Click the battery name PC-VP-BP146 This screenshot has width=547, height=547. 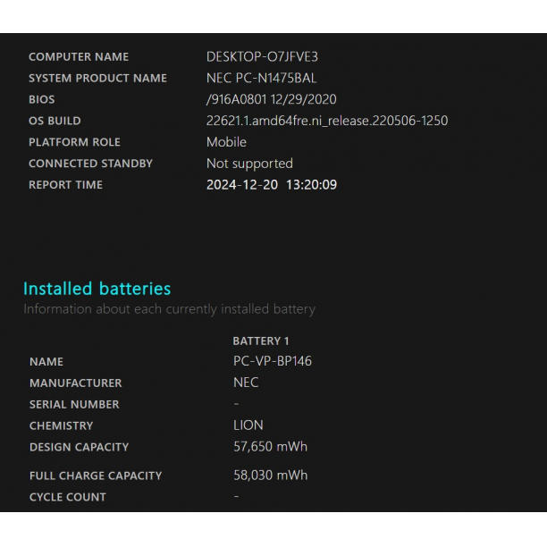click(x=272, y=361)
